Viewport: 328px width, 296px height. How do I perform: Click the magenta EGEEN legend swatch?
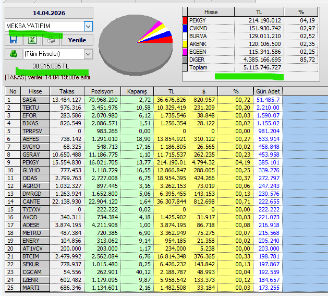pyautogui.click(x=185, y=52)
